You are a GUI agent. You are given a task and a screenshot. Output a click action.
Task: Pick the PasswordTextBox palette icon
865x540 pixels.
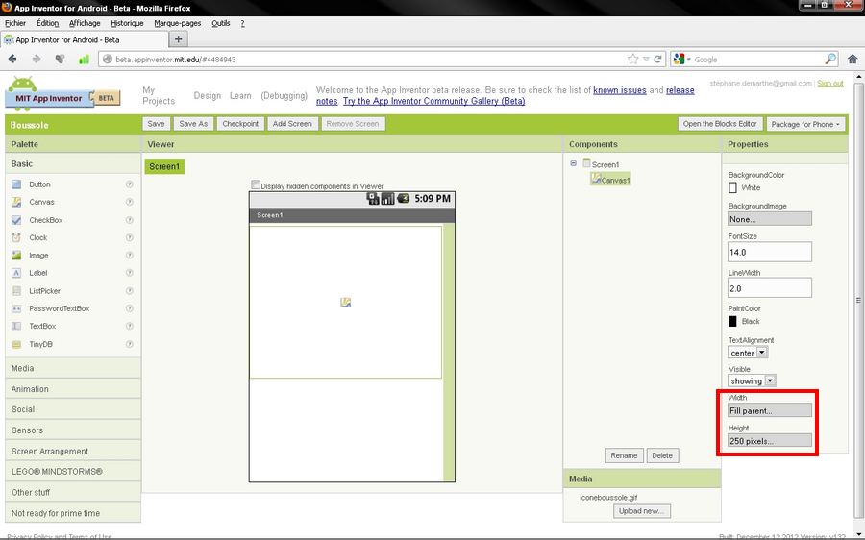point(16,308)
